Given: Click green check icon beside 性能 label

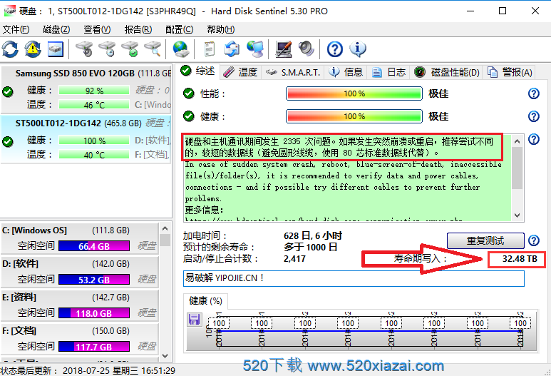Looking at the screenshot, I should pos(189,93).
